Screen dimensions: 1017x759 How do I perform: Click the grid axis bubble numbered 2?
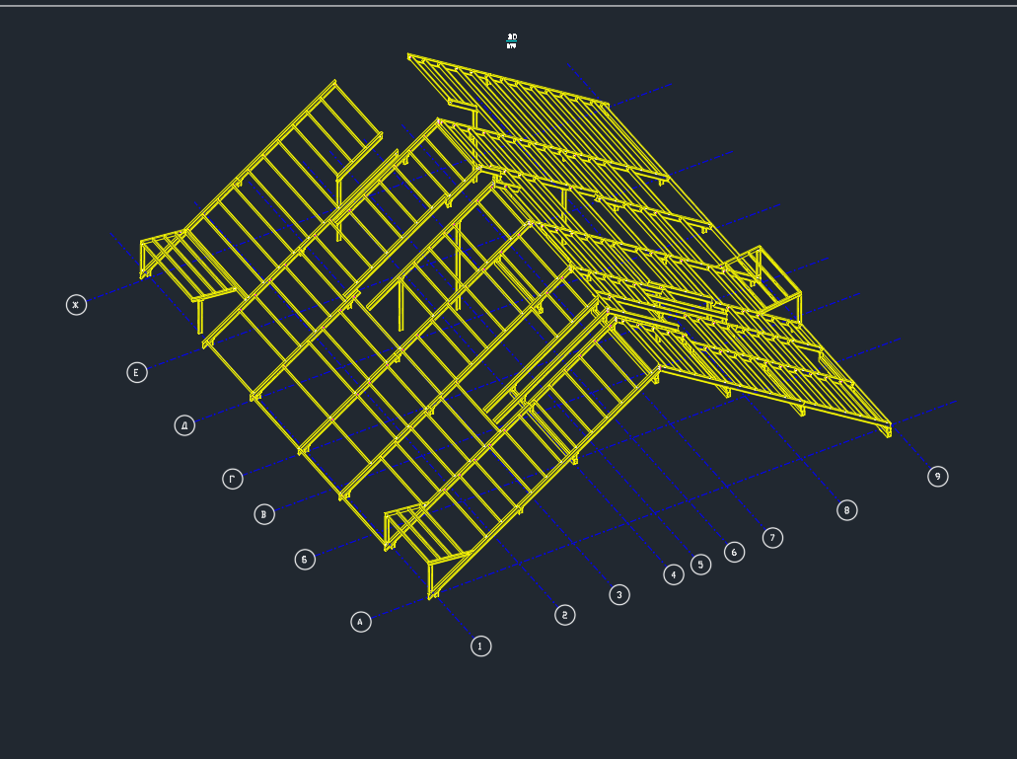(x=565, y=615)
